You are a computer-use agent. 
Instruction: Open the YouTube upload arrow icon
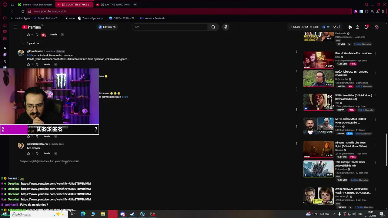tap(357, 27)
